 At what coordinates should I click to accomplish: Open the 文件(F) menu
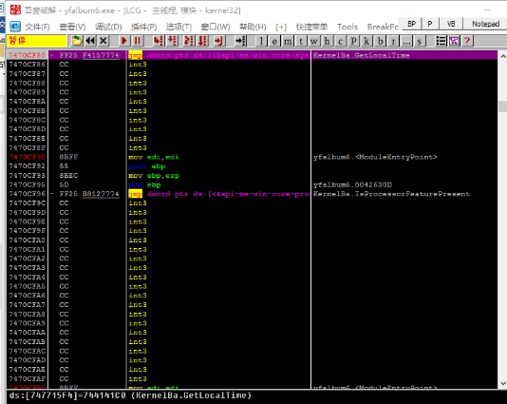pyautogui.click(x=38, y=27)
